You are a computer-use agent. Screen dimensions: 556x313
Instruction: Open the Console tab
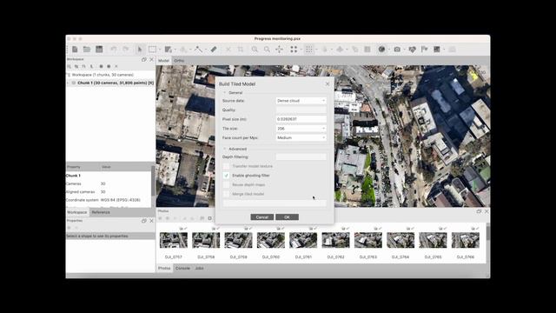(x=183, y=269)
